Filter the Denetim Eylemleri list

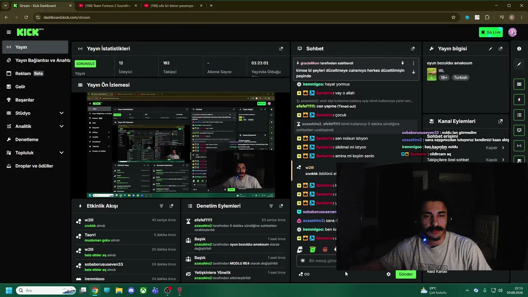click(271, 206)
